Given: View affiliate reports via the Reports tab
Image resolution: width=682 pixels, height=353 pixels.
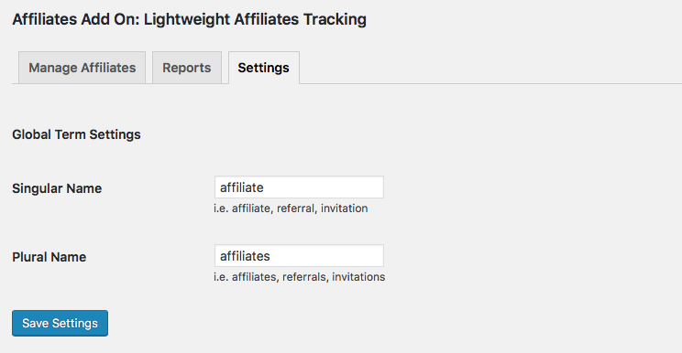Looking at the screenshot, I should pyautogui.click(x=187, y=68).
